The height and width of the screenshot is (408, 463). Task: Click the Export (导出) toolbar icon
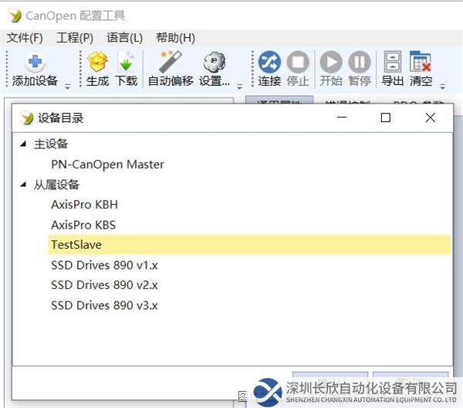point(392,63)
